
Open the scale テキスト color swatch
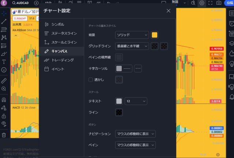119,101
